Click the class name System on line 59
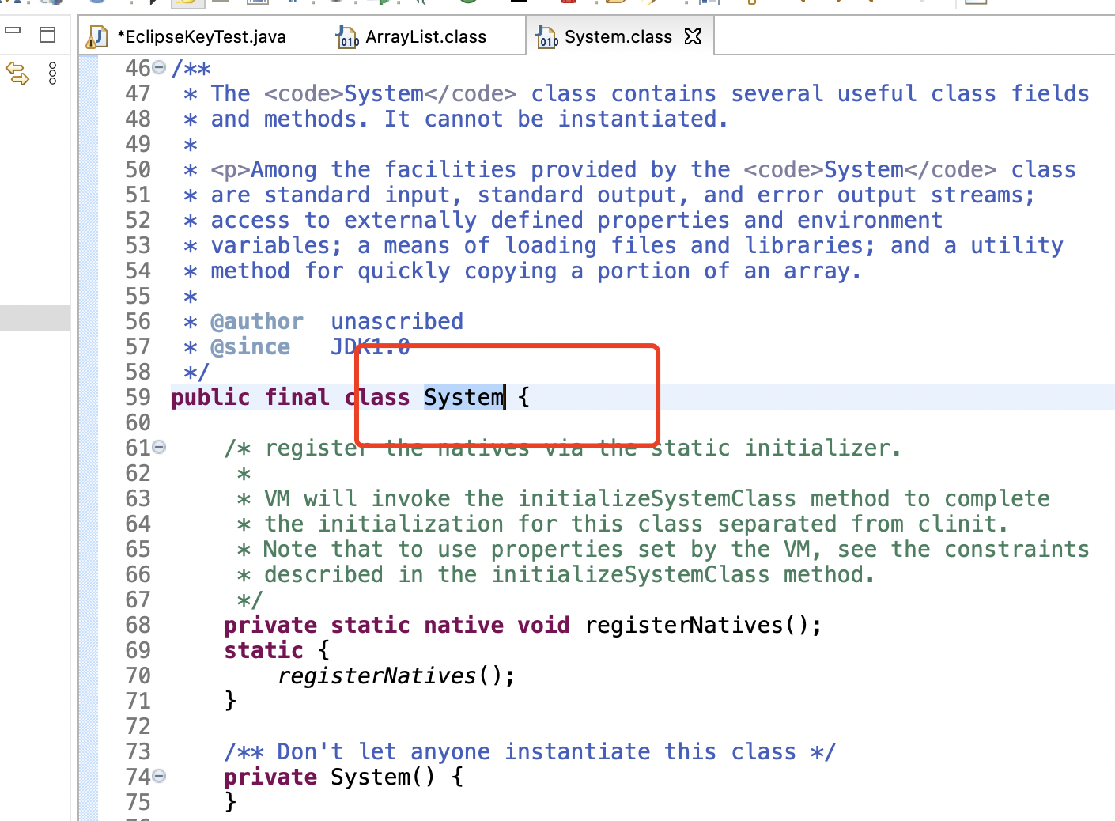Image resolution: width=1115 pixels, height=821 pixels. point(463,397)
